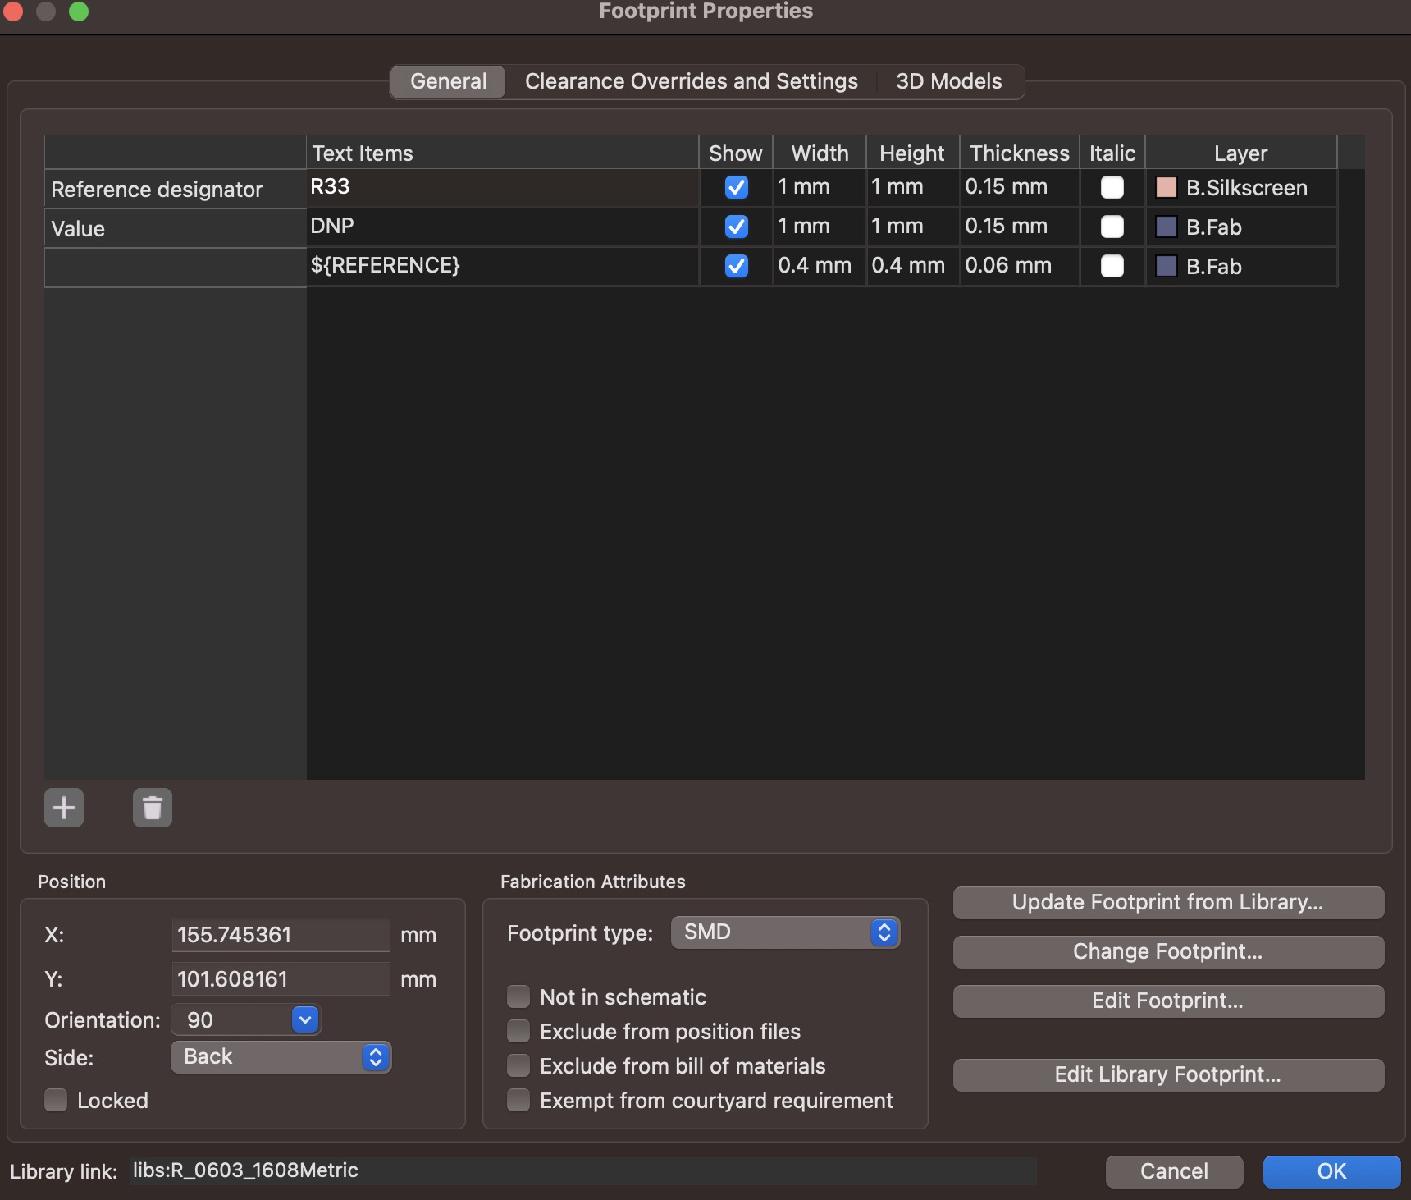Viewport: 1411px width, 1200px height.
Task: Click Update Footprint from Library button
Action: [x=1168, y=902]
